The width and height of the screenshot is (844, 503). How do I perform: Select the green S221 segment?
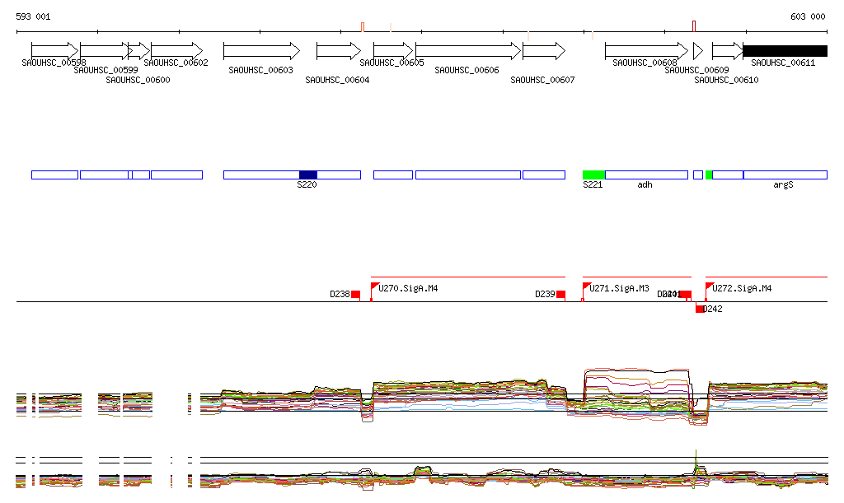593,175
